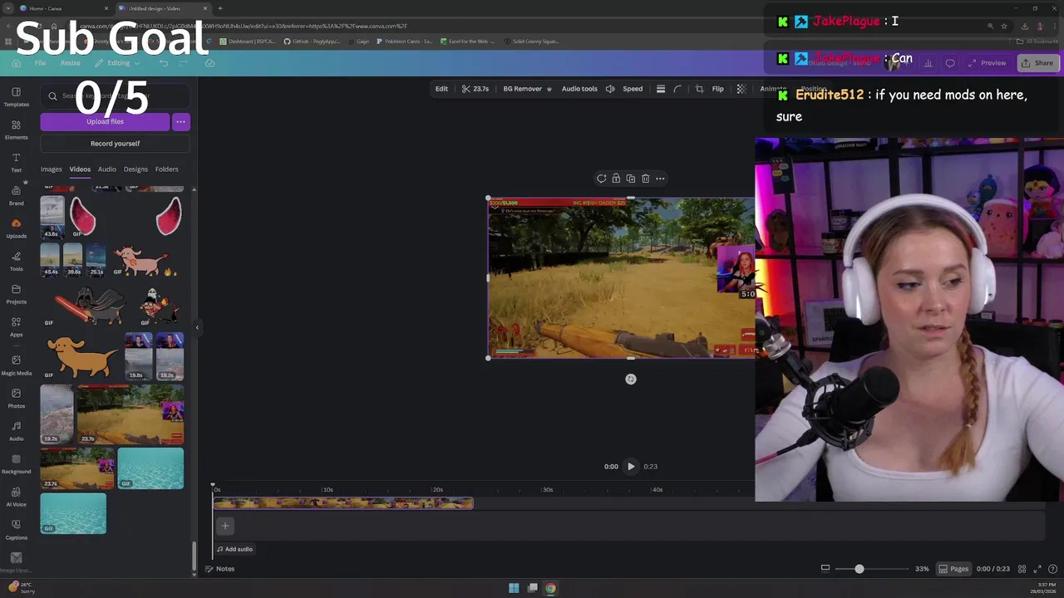Switch to the Audio uploads tab
Image resolution: width=1064 pixels, height=598 pixels.
tap(107, 169)
